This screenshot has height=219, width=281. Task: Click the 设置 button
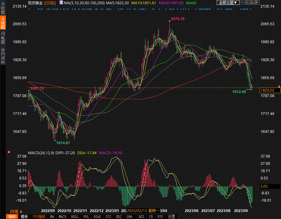(172, 217)
